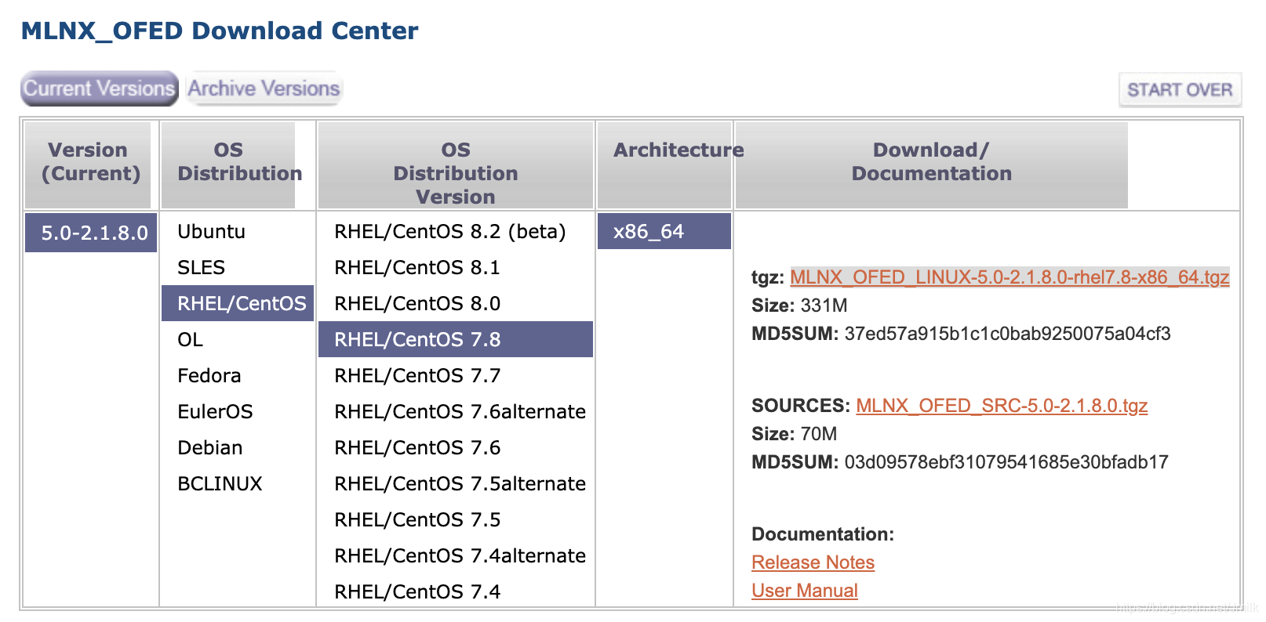Download MLNX_OFED_LINUX-5.0-2.1.8.0-rhel7.8-x86_64.tgz

pos(1010,277)
